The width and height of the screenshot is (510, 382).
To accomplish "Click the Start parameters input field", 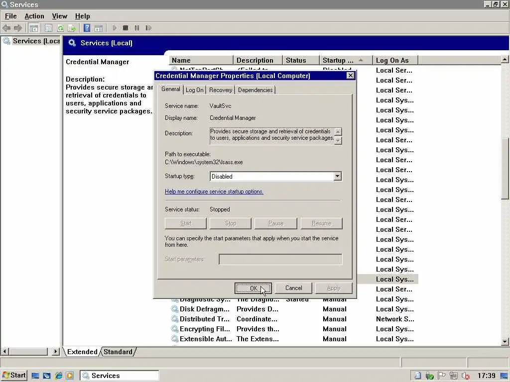I will click(280, 259).
